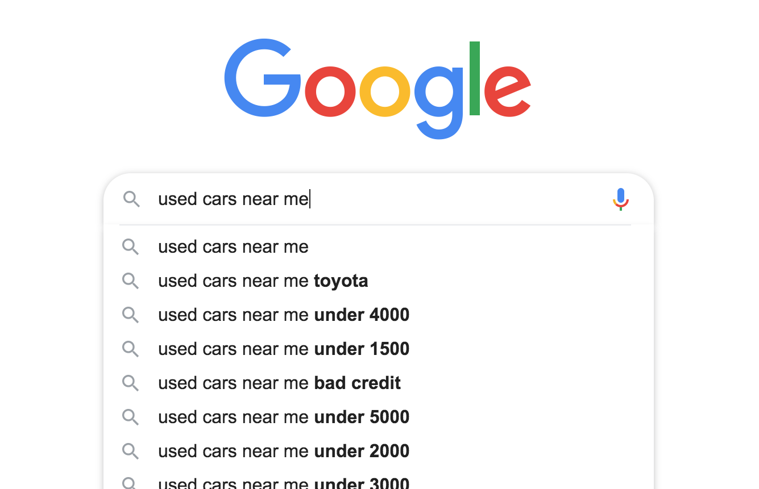This screenshot has width=759, height=489.
Task: Select the "used cars near me" suggestion
Action: click(233, 246)
